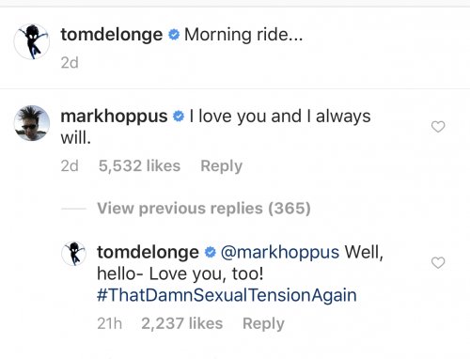The height and width of the screenshot is (359, 470).
Task: Click the tomdelonge username in caption
Action: 112,35
